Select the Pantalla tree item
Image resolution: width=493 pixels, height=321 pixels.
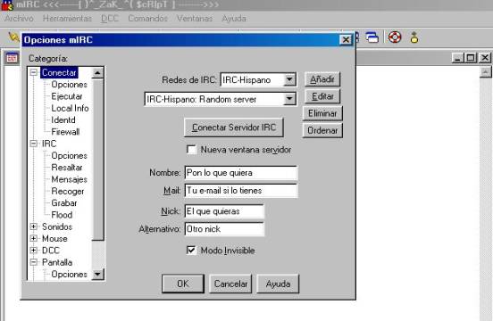pos(57,262)
